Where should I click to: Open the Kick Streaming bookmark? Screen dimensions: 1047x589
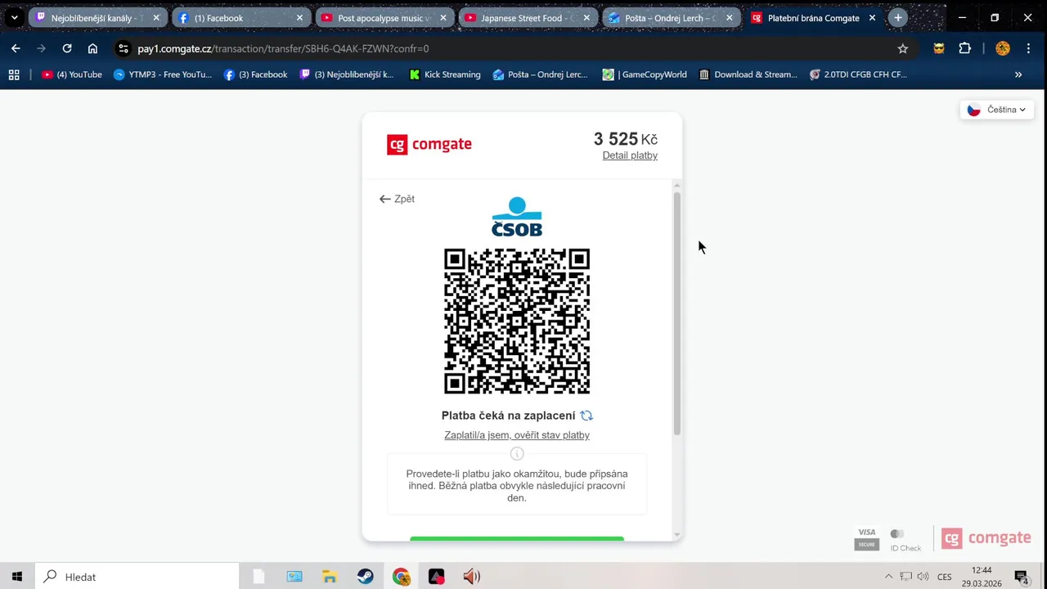(x=445, y=74)
